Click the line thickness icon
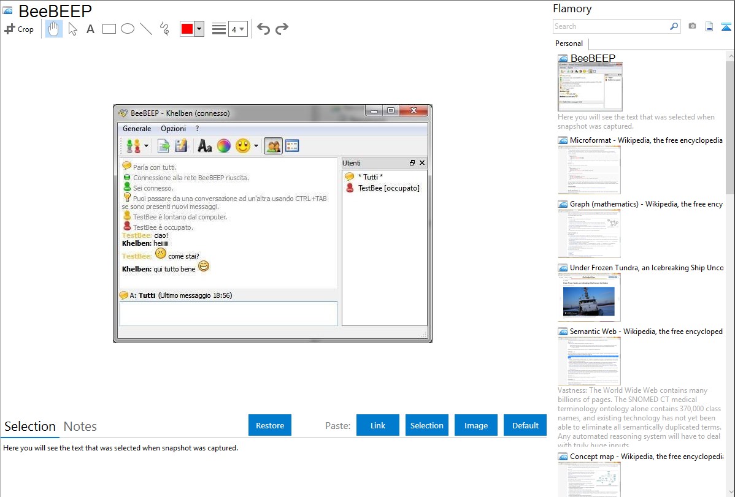Viewport: 735px width, 497px height. (219, 29)
